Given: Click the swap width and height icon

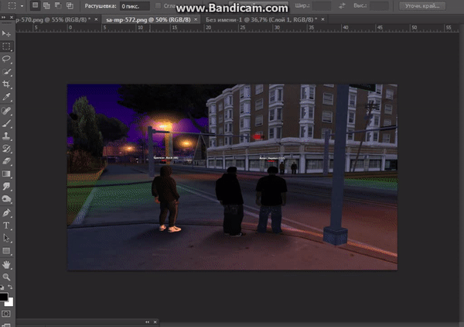Looking at the screenshot, I should tap(342, 5).
